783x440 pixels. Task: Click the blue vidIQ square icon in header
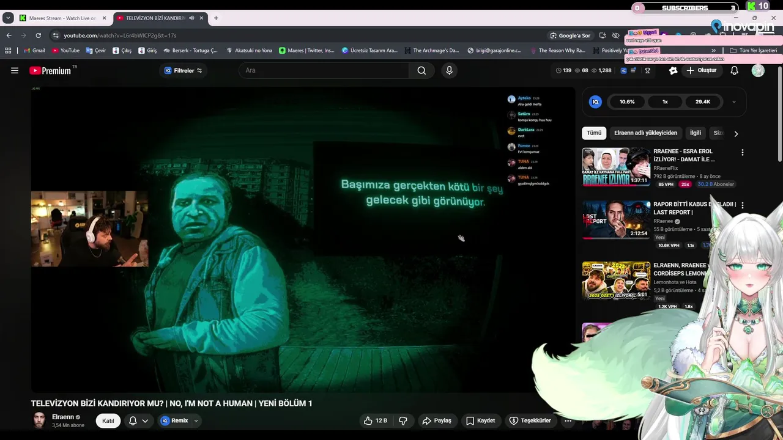click(623, 70)
